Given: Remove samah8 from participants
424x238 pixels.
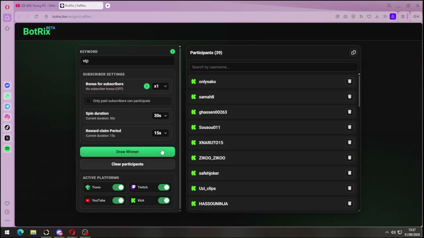Looking at the screenshot, I should click(x=349, y=97).
